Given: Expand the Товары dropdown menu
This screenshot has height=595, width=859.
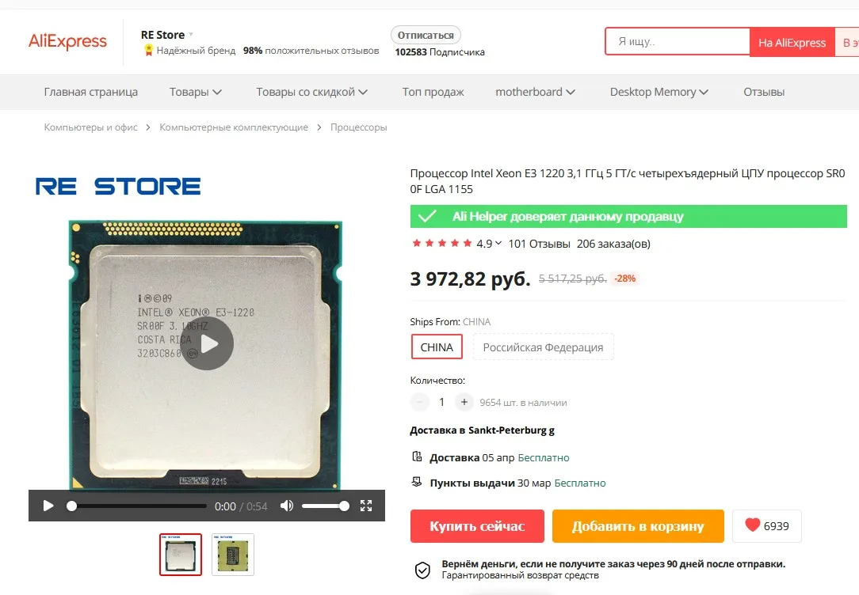Looking at the screenshot, I should 195,92.
